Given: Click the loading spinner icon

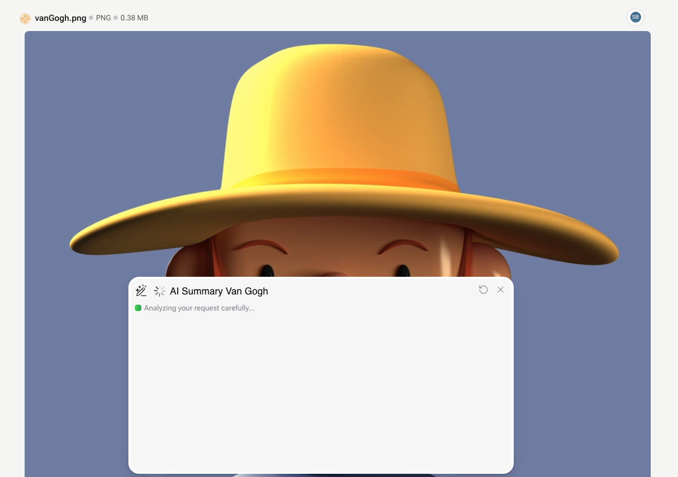Looking at the screenshot, I should 159,291.
